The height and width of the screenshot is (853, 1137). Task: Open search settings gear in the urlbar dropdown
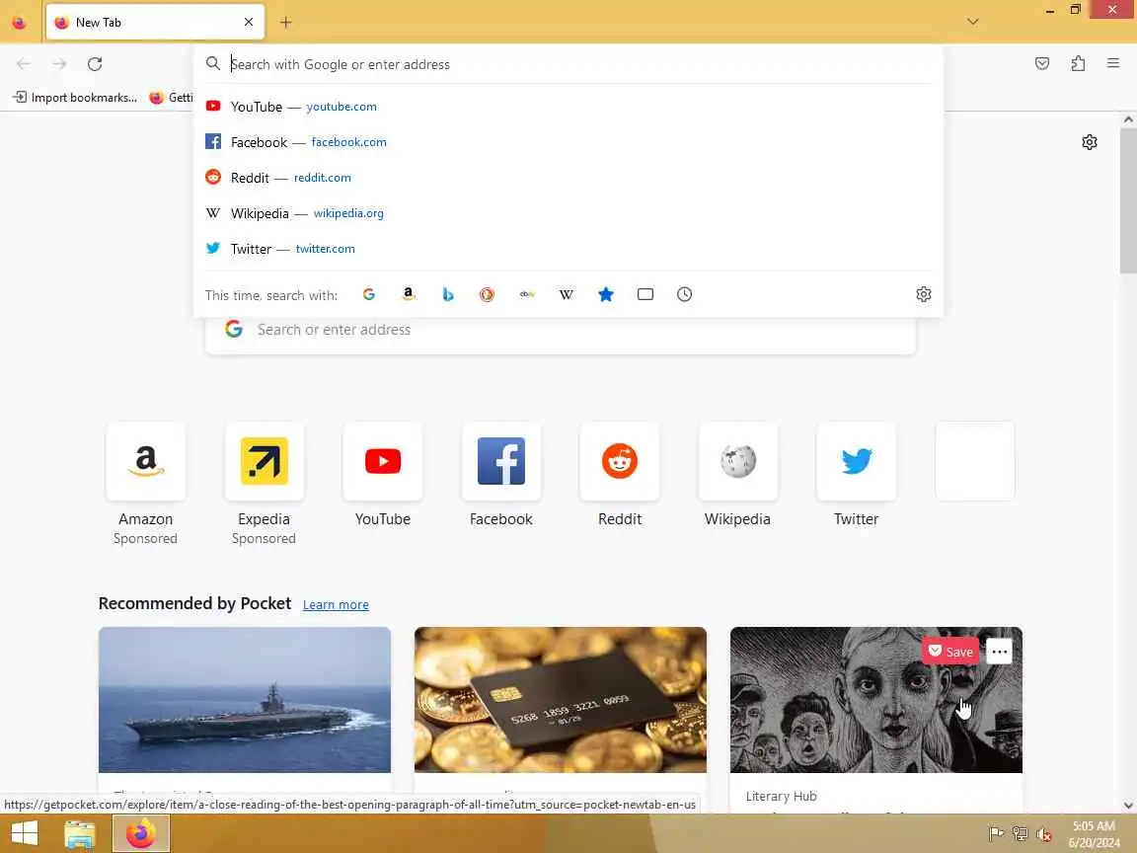click(923, 294)
